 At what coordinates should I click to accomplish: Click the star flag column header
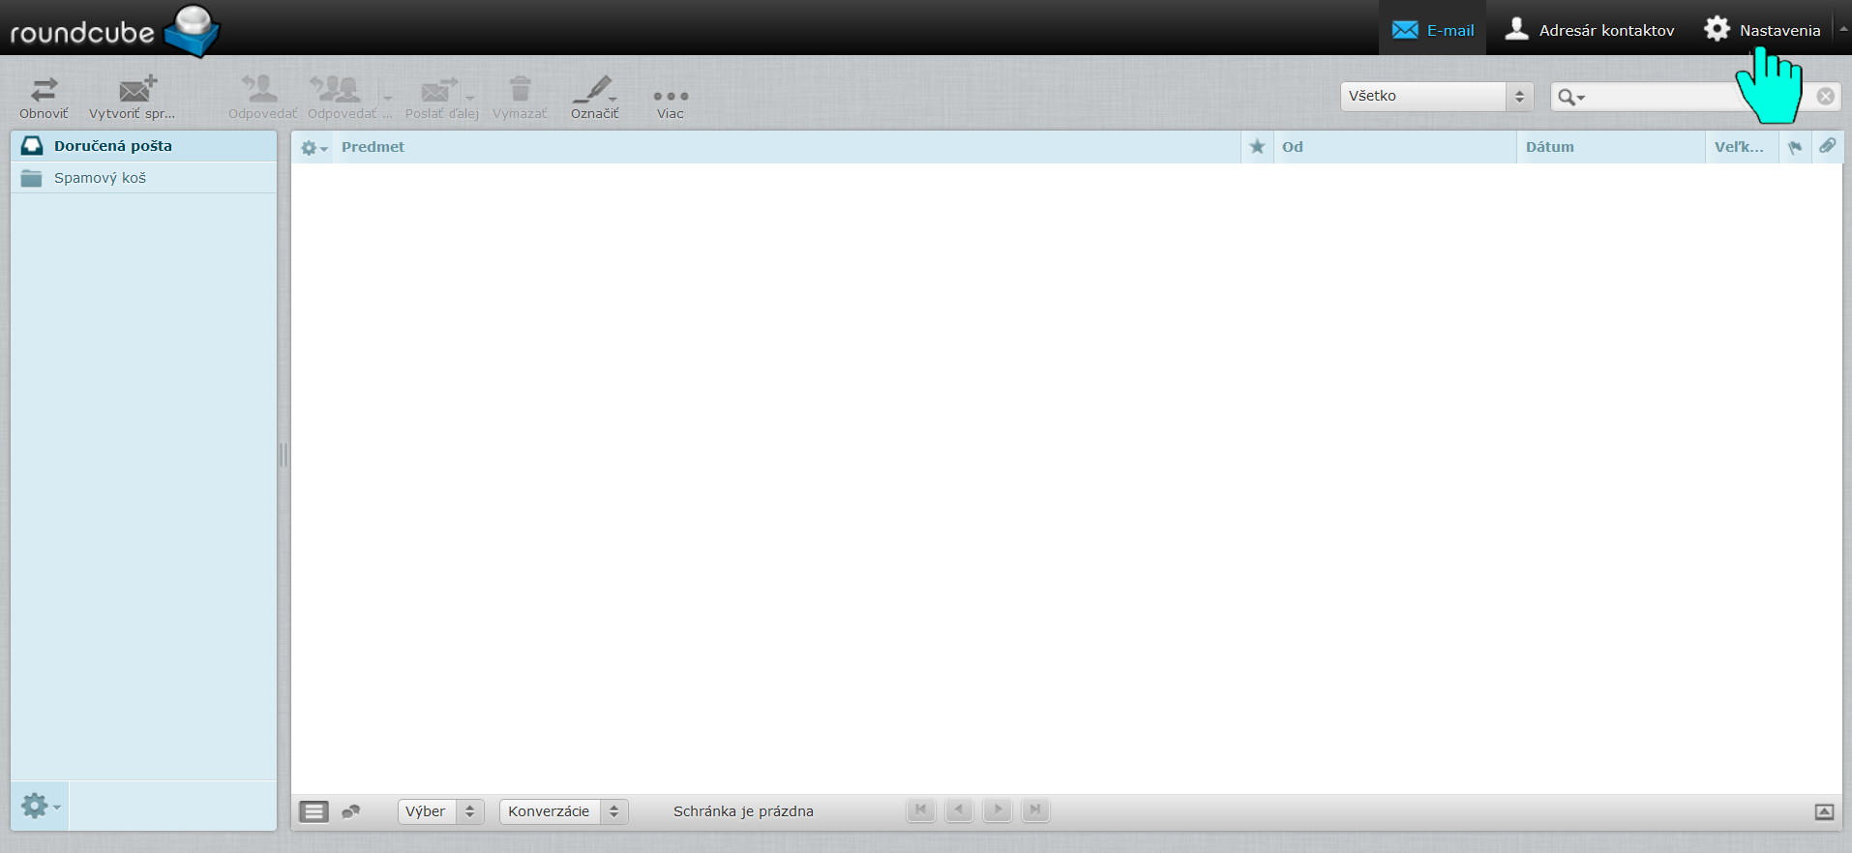point(1257,147)
